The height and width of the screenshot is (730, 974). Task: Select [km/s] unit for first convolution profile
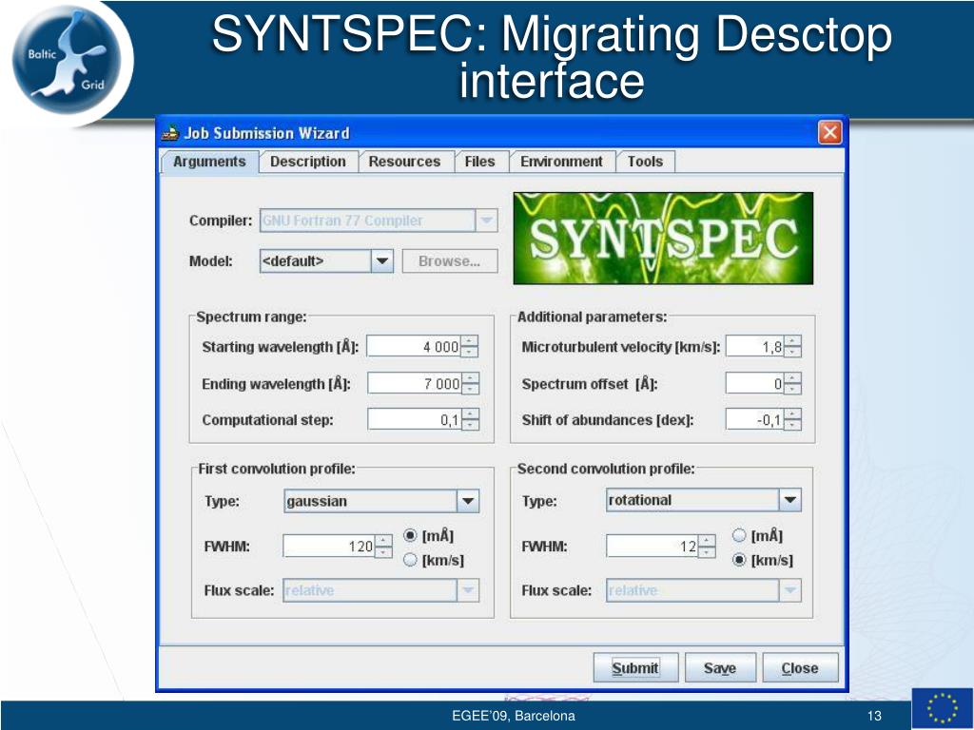411,560
